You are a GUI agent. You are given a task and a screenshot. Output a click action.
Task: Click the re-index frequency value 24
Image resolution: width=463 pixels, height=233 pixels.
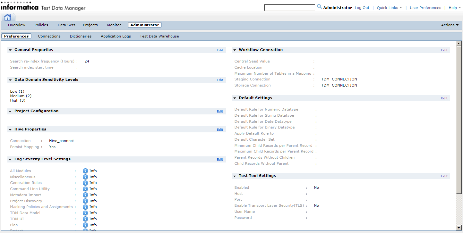click(x=87, y=61)
